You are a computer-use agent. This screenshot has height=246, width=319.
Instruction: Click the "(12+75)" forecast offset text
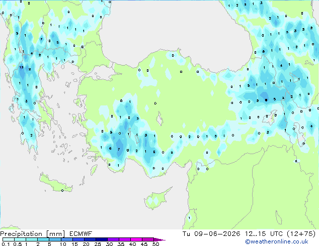pyautogui.click(x=301, y=234)
